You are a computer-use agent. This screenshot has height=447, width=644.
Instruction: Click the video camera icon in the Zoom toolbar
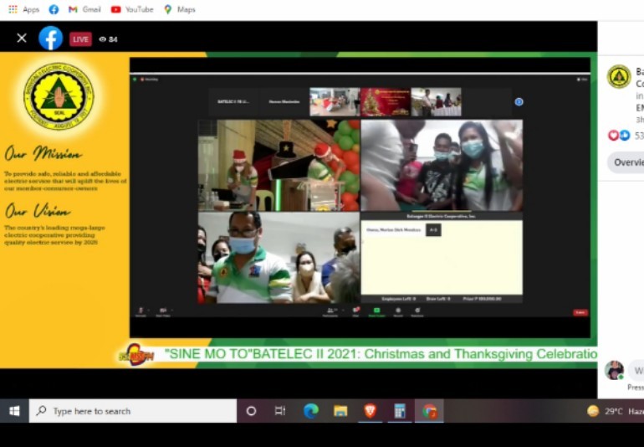pos(162,311)
